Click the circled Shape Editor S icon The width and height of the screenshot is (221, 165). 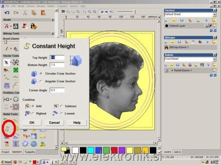[7, 128]
